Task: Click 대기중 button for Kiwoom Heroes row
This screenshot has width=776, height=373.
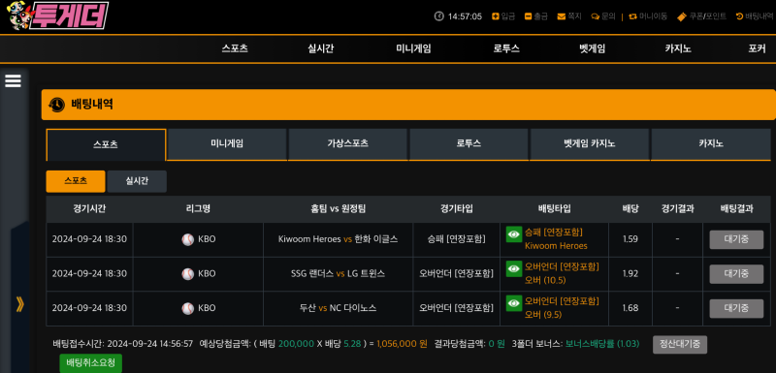Action: [736, 239]
